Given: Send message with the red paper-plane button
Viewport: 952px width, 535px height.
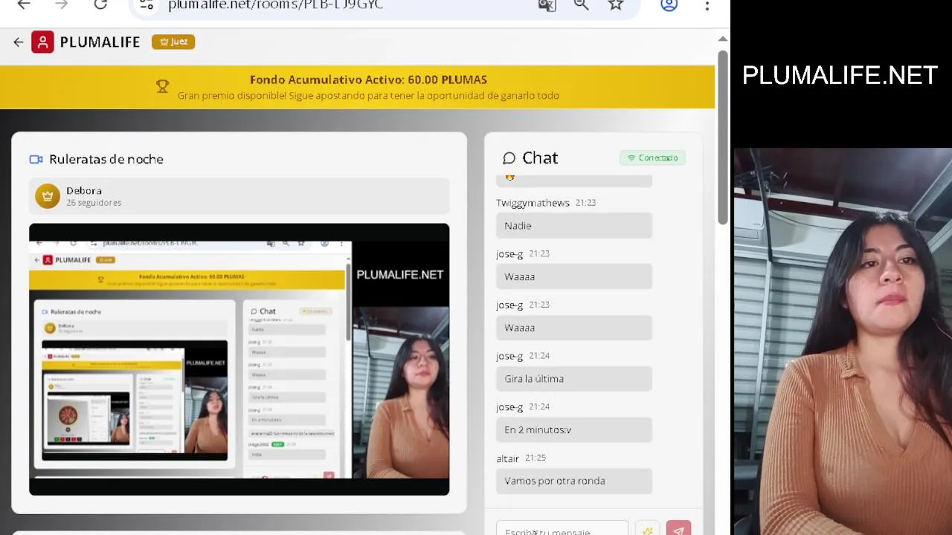Looking at the screenshot, I should (678, 530).
